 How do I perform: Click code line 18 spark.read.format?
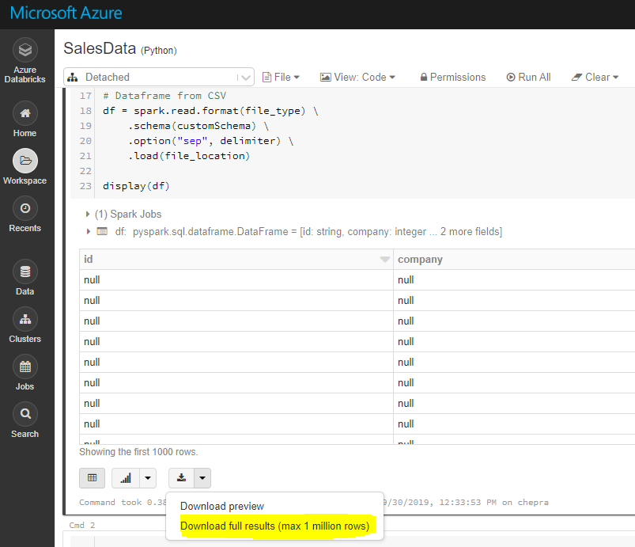pyautogui.click(x=210, y=111)
